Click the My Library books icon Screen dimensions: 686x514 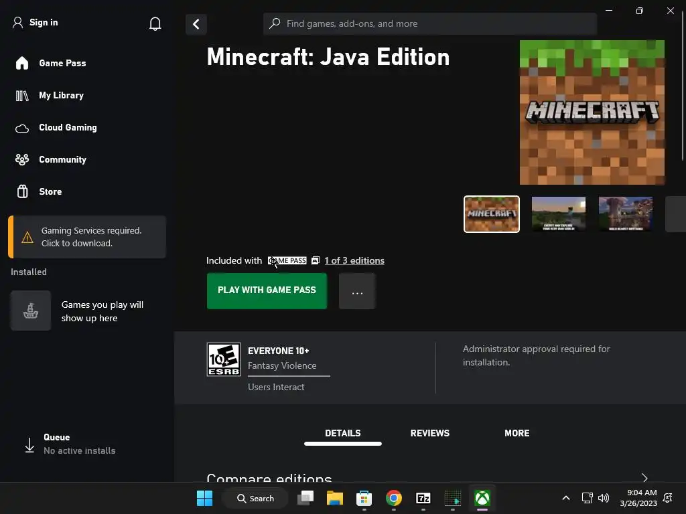22,95
